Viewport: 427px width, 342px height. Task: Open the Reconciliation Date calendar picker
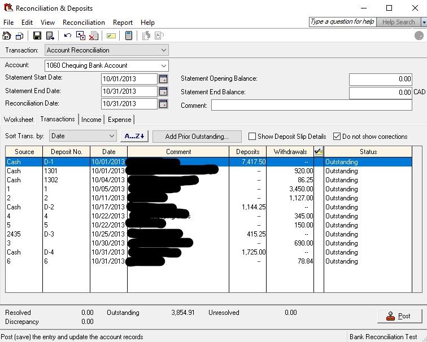point(163,104)
